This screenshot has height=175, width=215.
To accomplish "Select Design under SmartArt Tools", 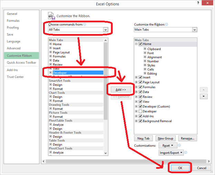I will click(58, 85).
